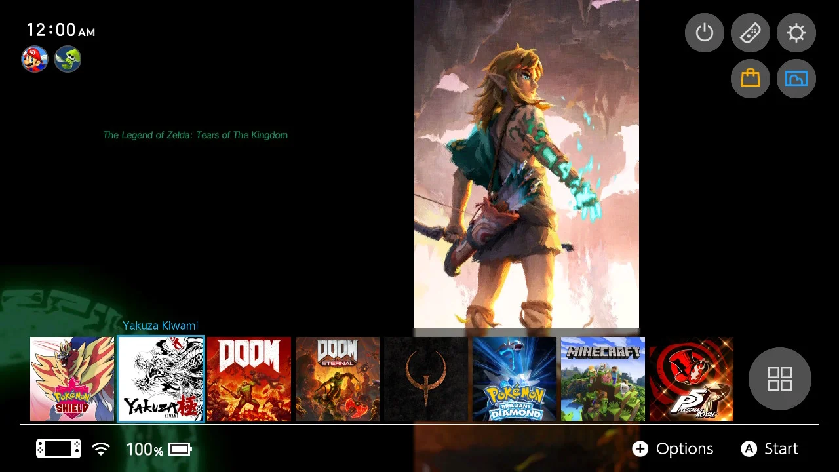Image resolution: width=839 pixels, height=472 pixels.
Task: Click the console handheld mode icon
Action: (x=58, y=449)
